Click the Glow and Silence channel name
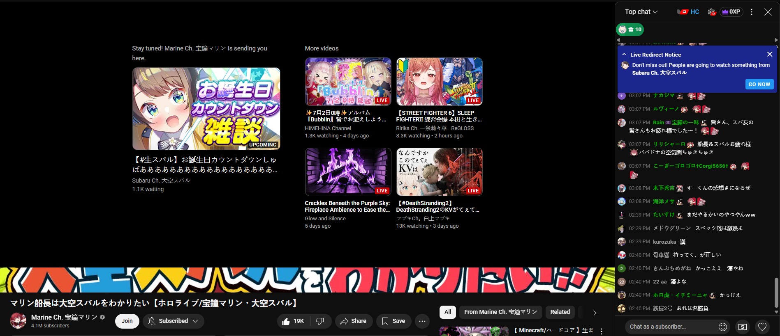This screenshot has height=336, width=780. pyautogui.click(x=325, y=219)
